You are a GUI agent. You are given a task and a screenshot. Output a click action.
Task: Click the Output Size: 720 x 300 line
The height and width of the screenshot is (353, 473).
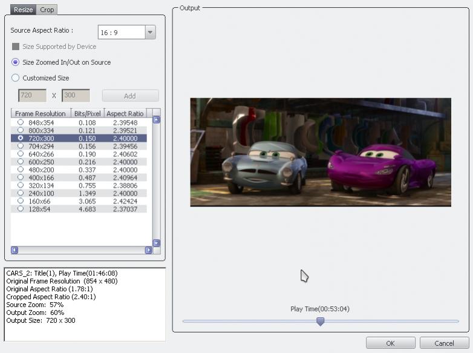41,320
